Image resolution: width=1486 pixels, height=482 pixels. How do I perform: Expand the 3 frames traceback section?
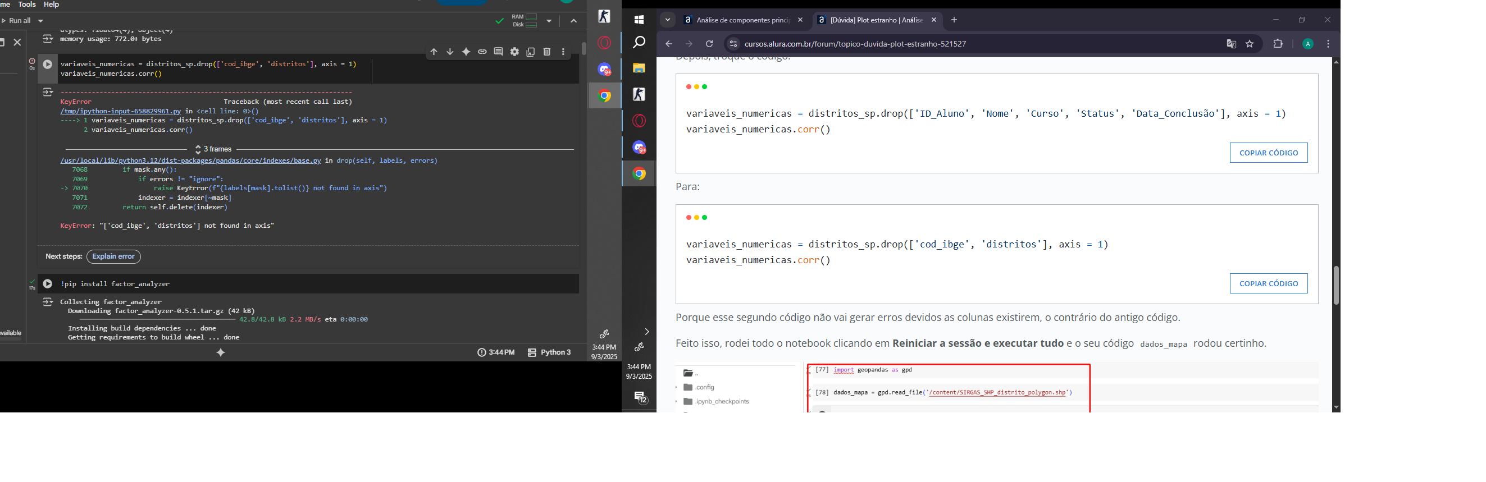tap(213, 149)
